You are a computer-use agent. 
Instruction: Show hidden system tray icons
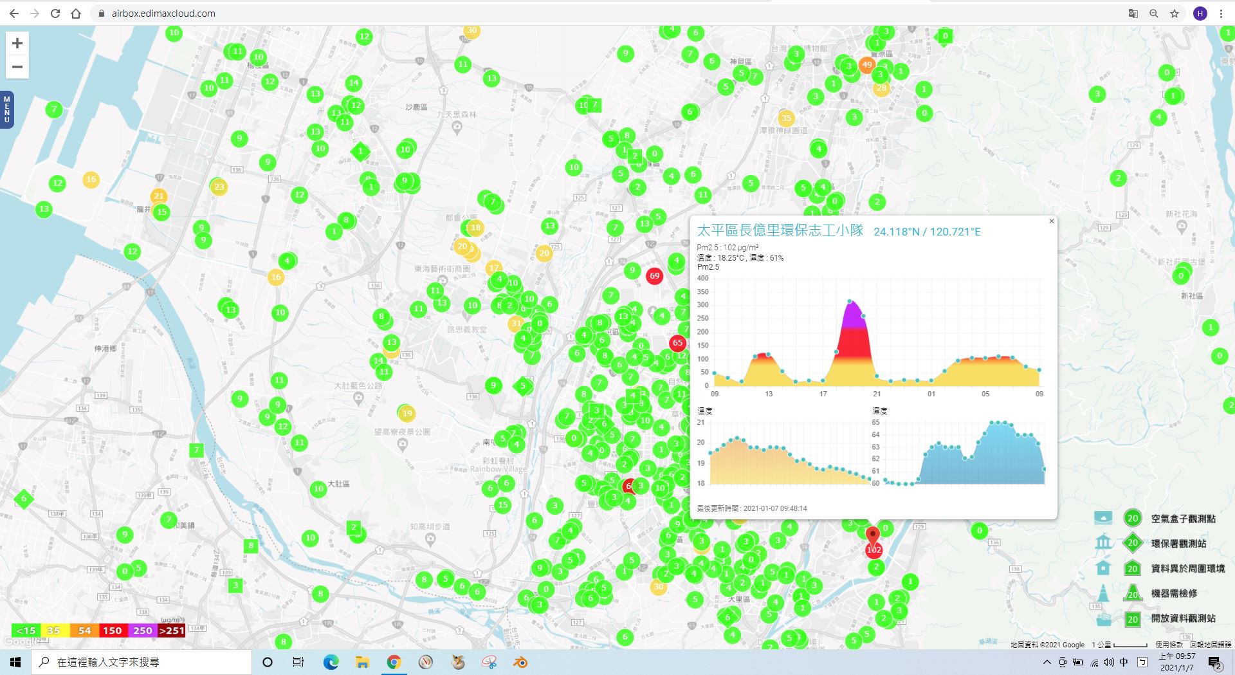(1047, 662)
